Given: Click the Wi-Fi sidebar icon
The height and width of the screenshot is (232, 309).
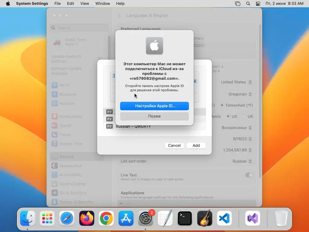Looking at the screenshot, I should pos(55,85).
